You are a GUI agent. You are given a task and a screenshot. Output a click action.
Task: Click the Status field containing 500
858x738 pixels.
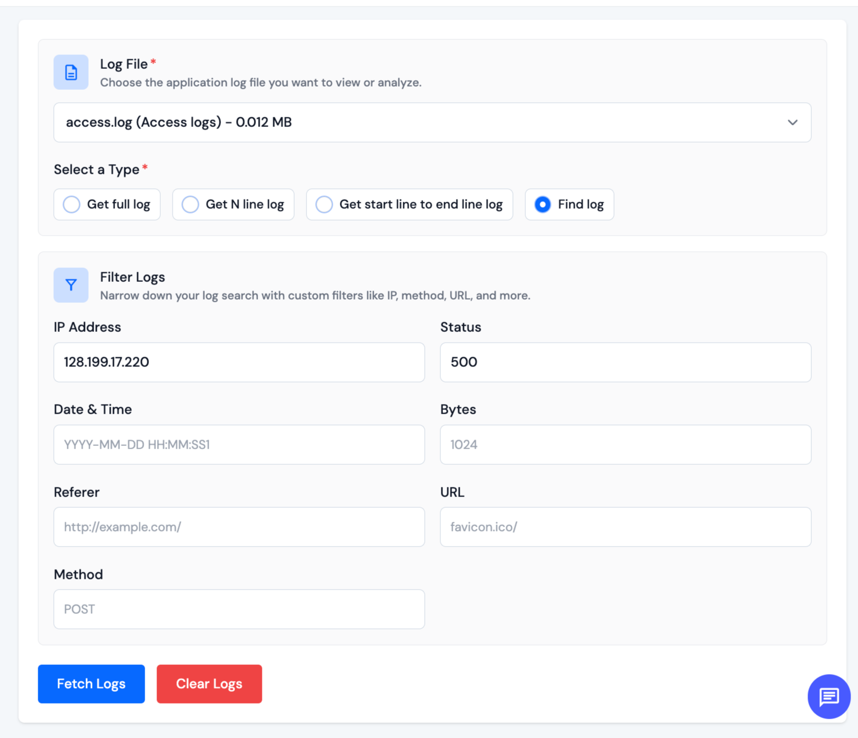pos(625,363)
